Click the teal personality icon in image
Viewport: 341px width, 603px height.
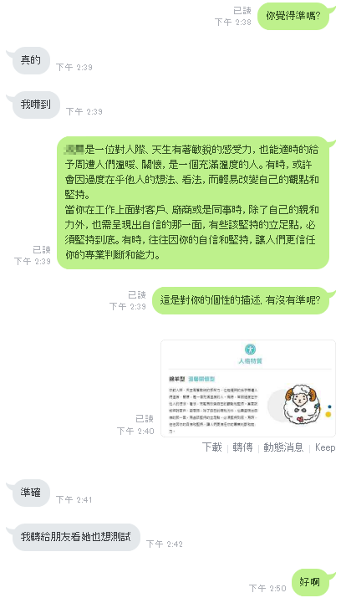250,350
